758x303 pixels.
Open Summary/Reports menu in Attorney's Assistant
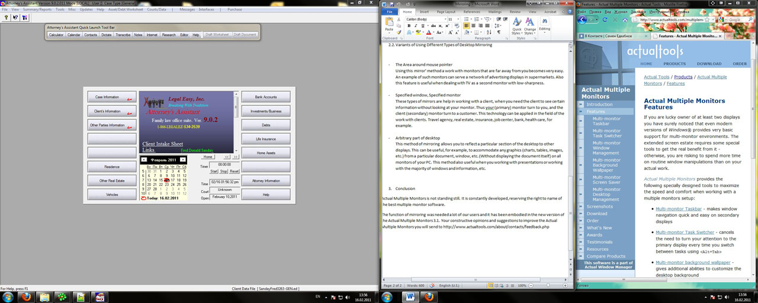37,9
